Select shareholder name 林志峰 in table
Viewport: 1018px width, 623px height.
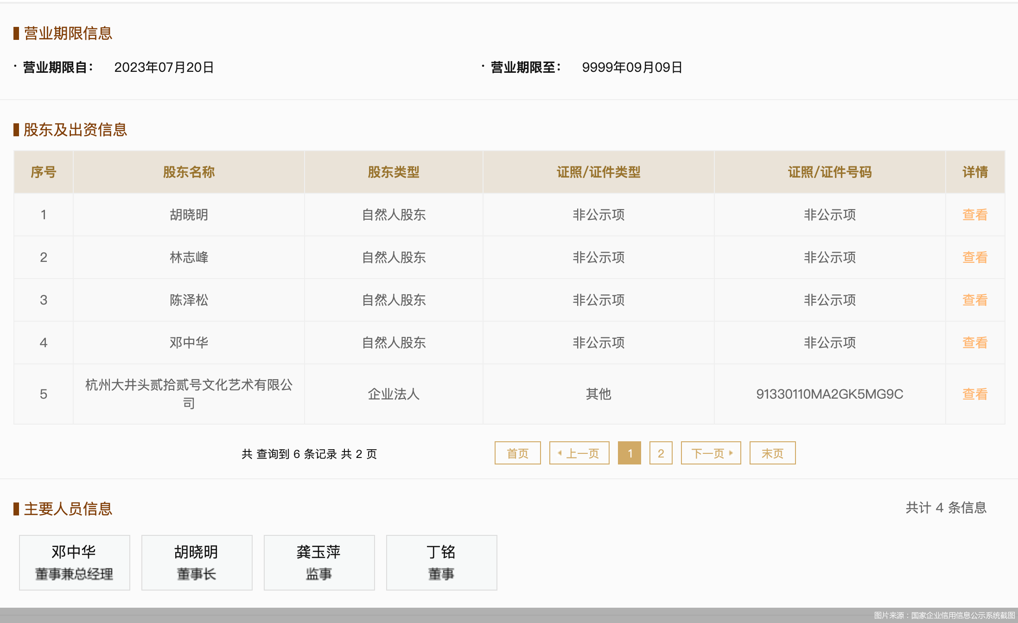point(189,257)
